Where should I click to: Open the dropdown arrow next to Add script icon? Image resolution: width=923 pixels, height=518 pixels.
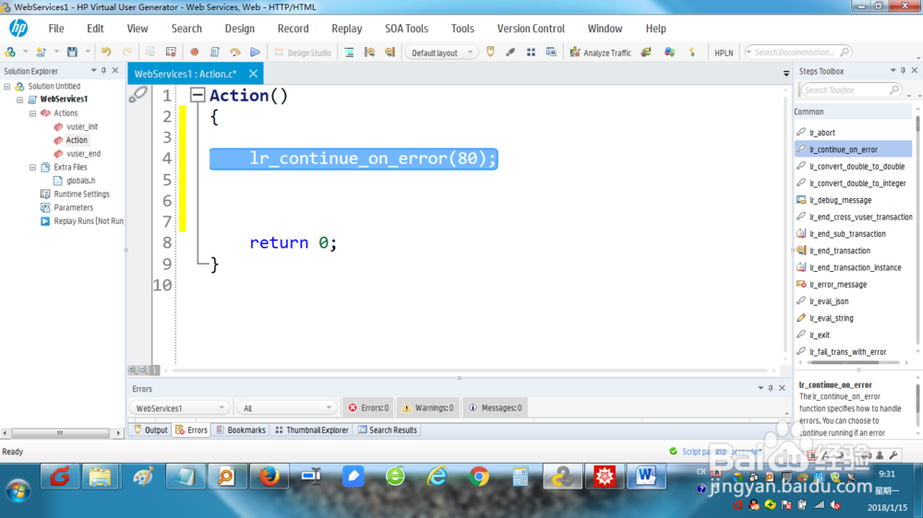point(56,52)
